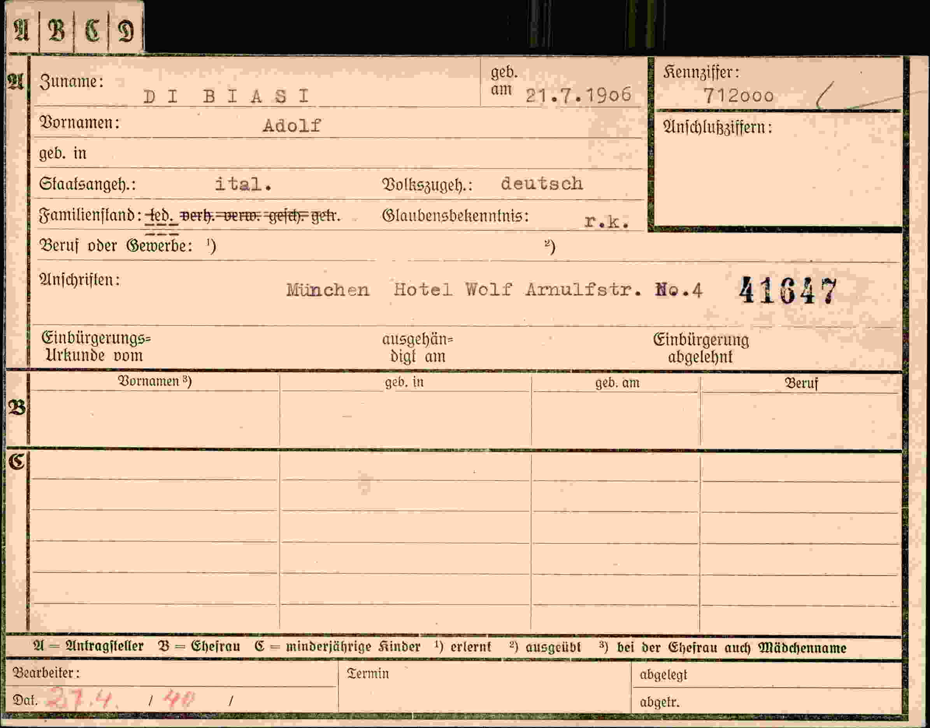The image size is (930, 728).
Task: Click the Kennziffer number '712000'
Action: point(738,96)
